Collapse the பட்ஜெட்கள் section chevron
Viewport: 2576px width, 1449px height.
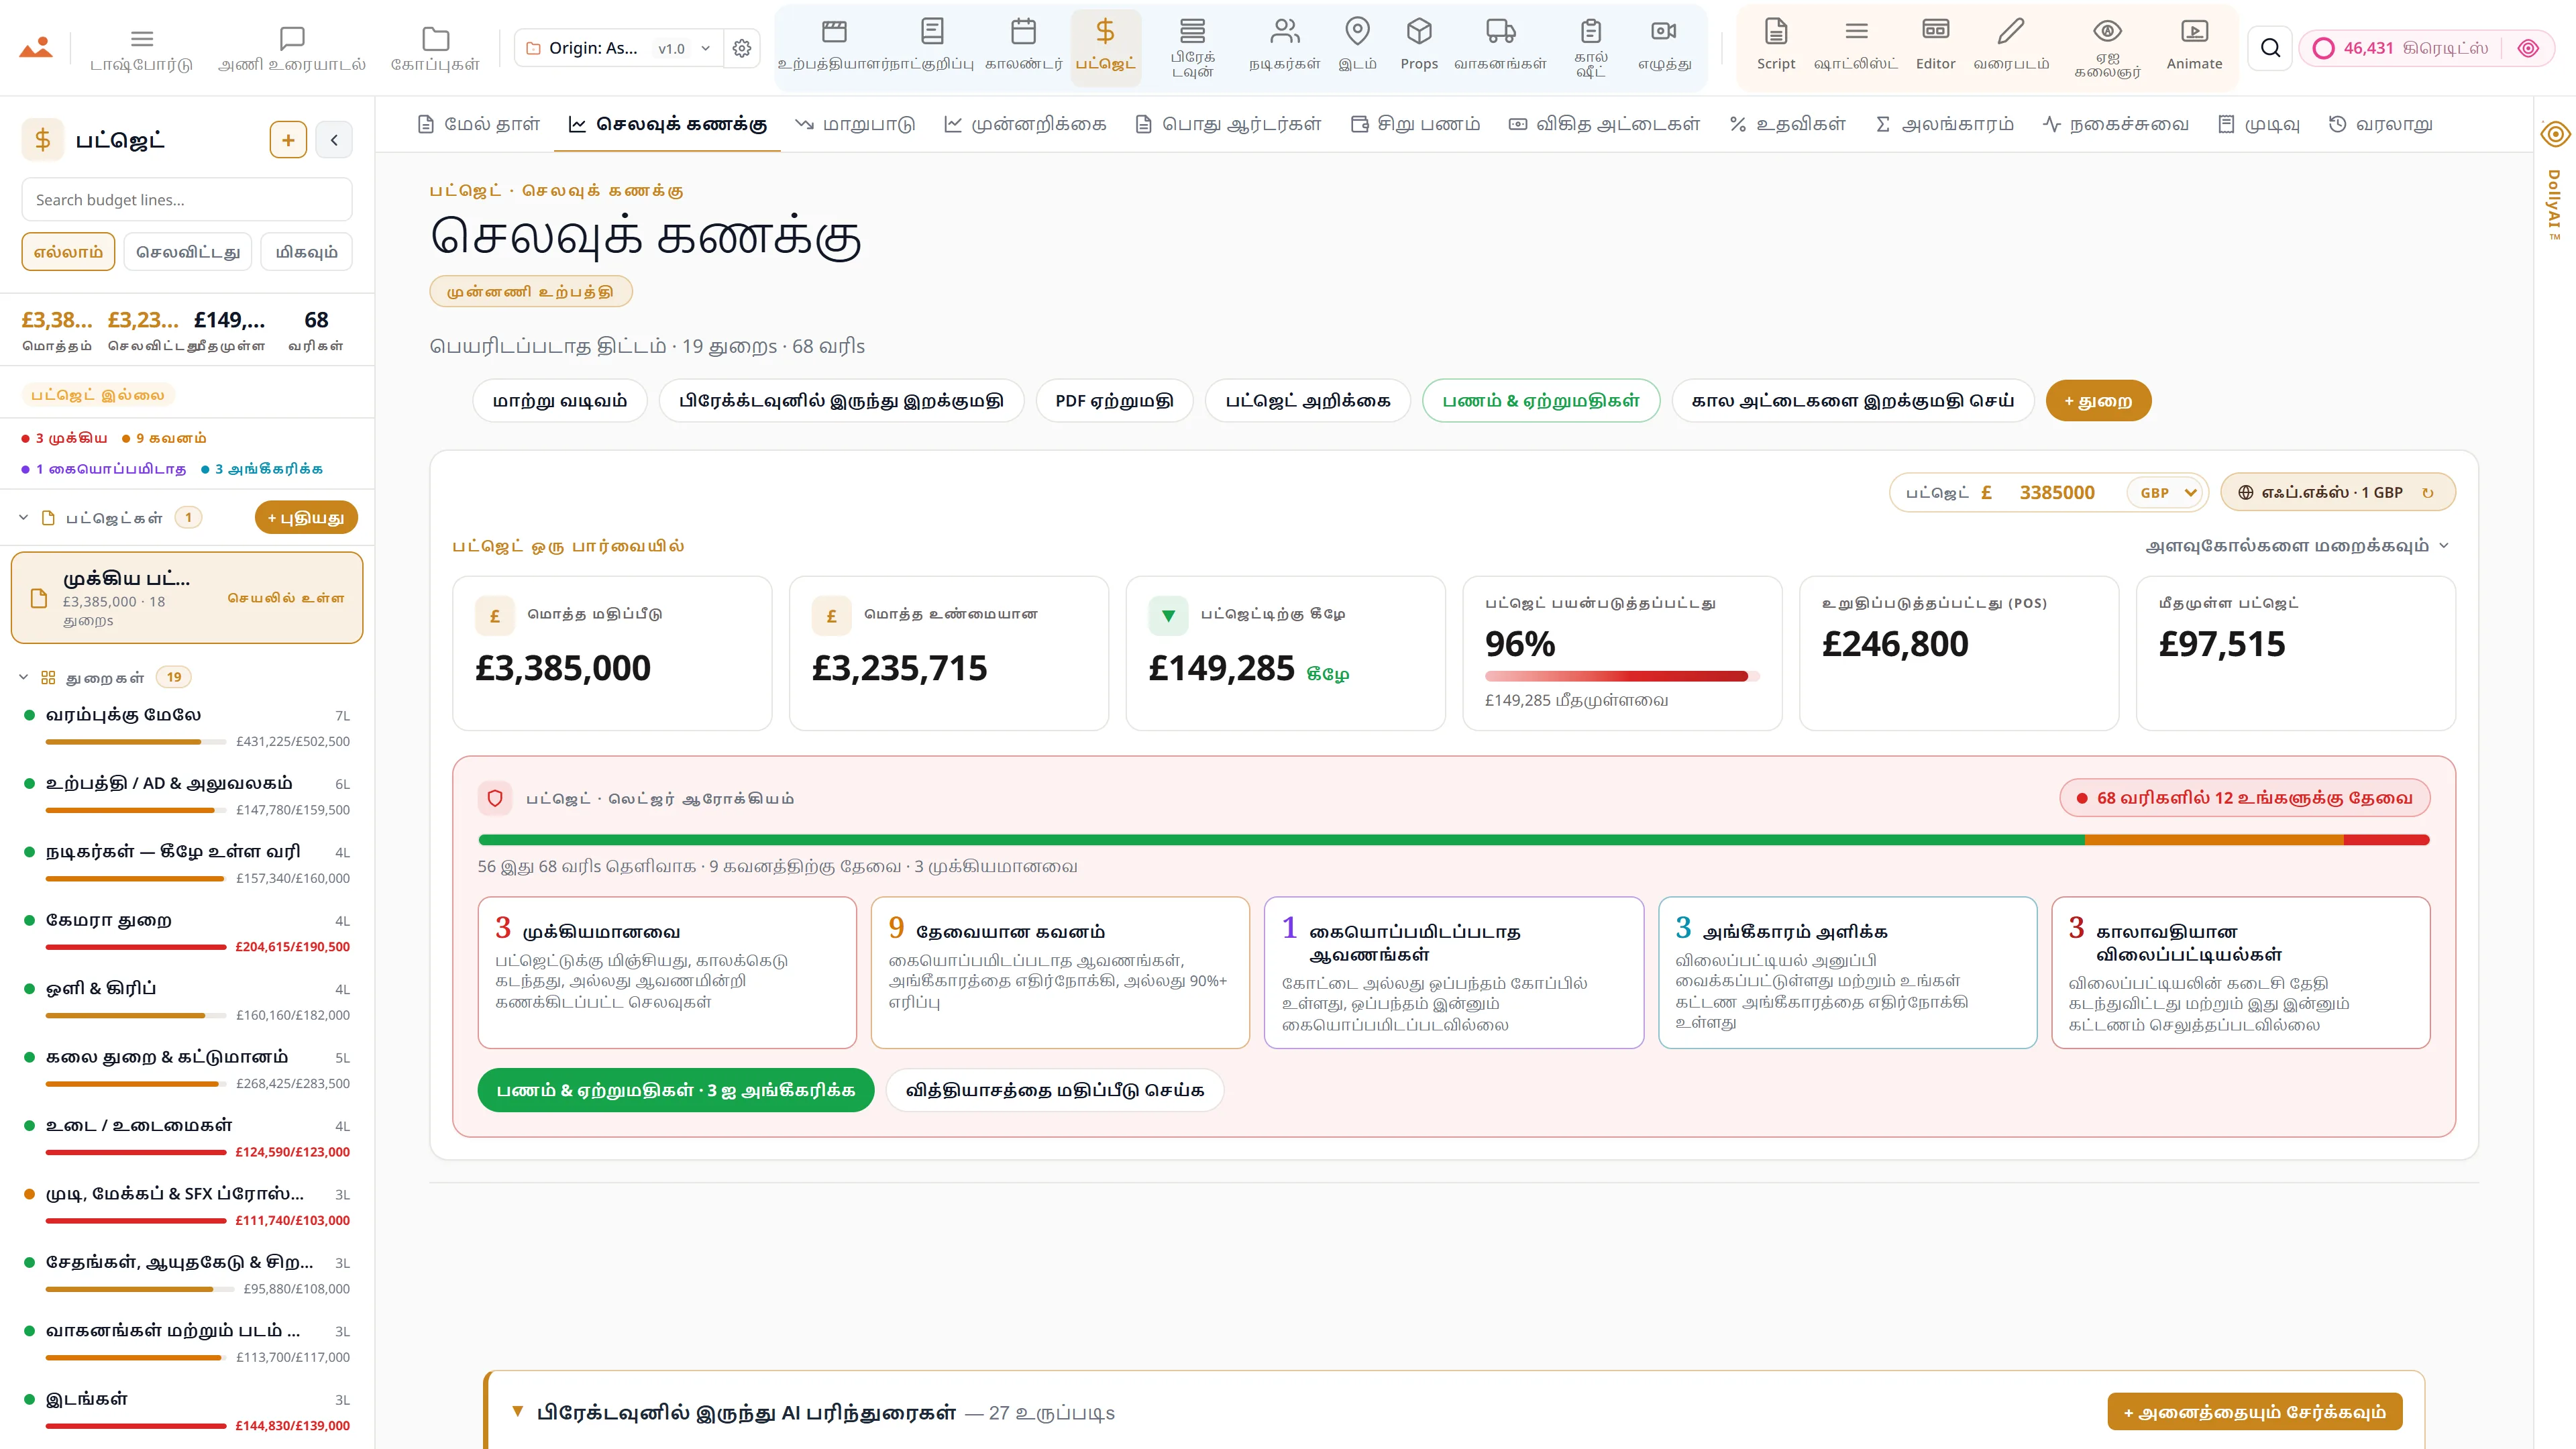click(23, 518)
